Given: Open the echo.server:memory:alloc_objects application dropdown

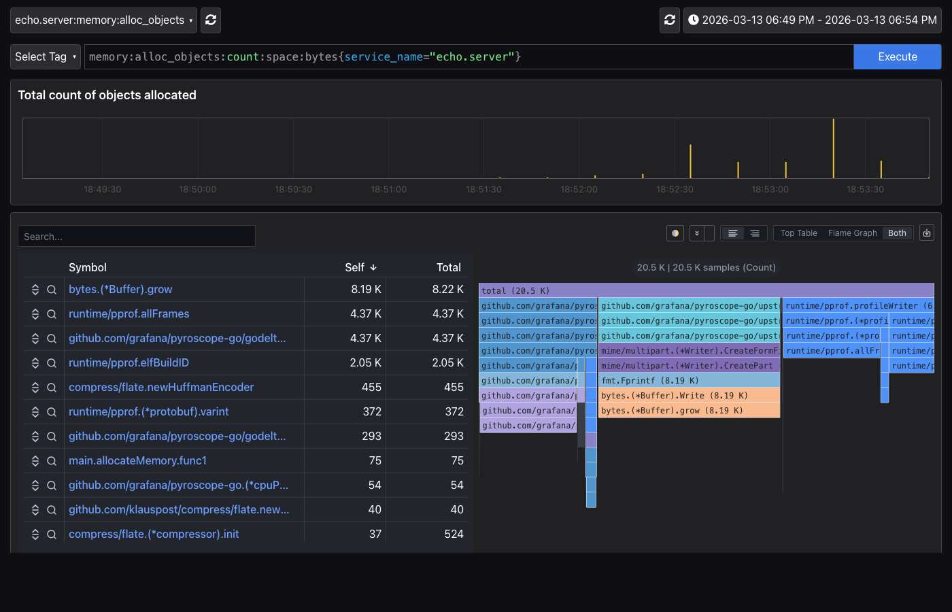Looking at the screenshot, I should [103, 20].
